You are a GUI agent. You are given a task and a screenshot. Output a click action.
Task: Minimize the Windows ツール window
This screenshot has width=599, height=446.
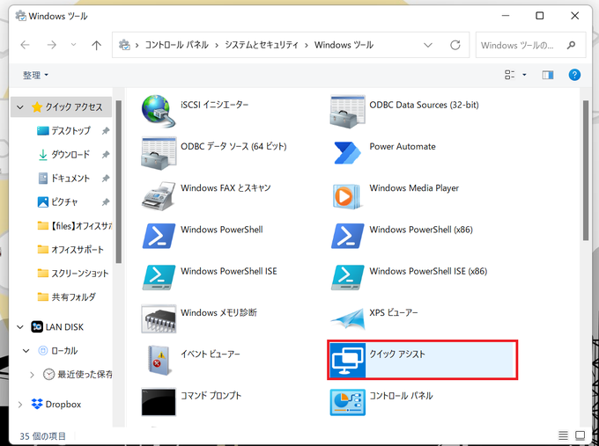[506, 16]
